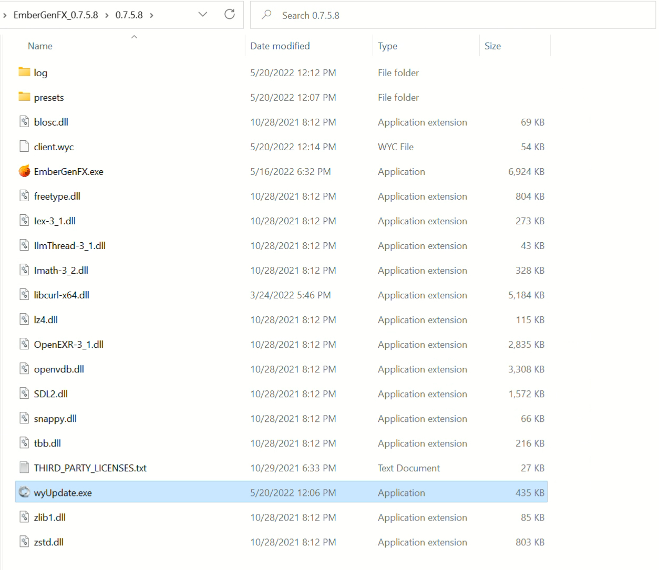Click the lz4.dll file icon

(x=24, y=319)
